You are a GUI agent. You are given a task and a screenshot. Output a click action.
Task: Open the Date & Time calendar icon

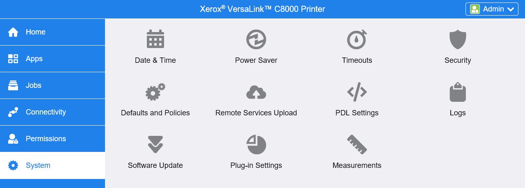click(155, 39)
